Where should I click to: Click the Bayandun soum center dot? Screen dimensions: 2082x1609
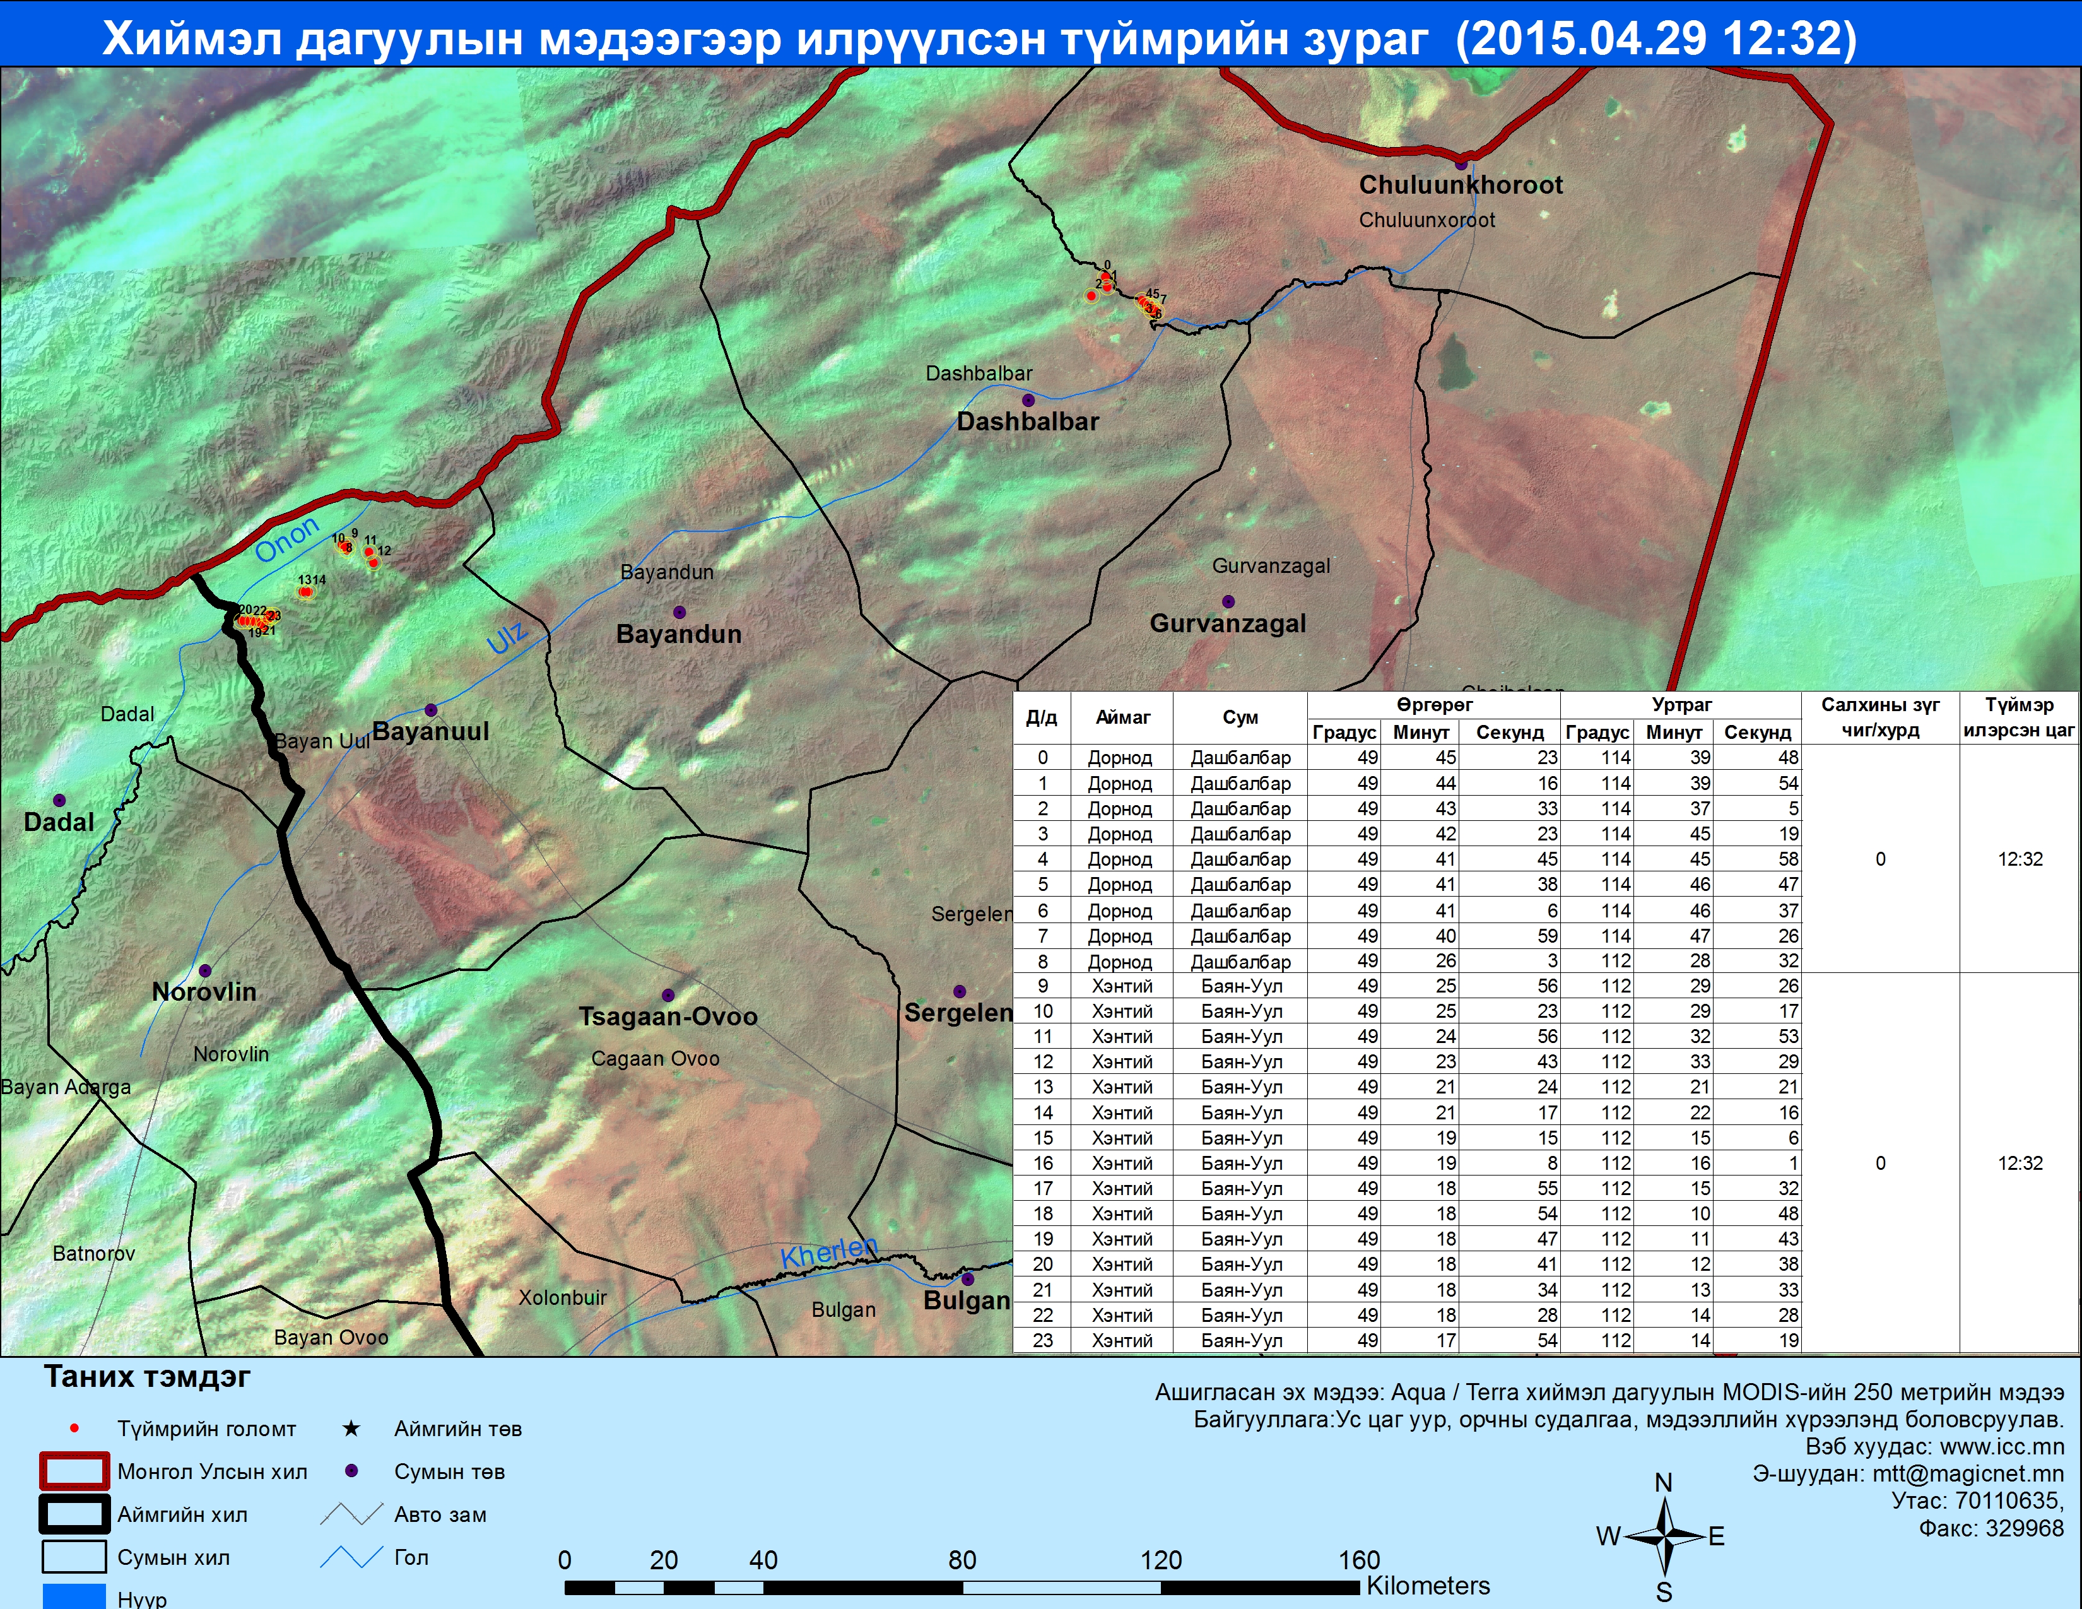click(679, 612)
